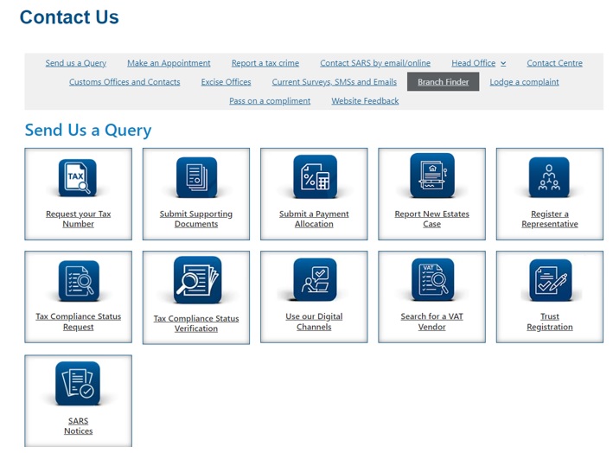Click the Report New Estates Case icon
Screen dimensions: 613x453
pos(431,176)
